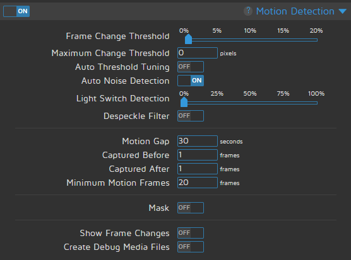Click the 50% mark on Light Switch Detection
Screen dimensions: 351x260
(250, 94)
